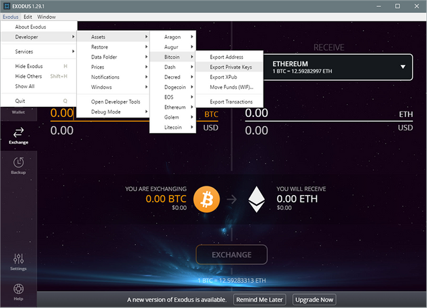Click the '0.00 BTC' exchanging amount
427x308 pixels.
pyautogui.click(x=166, y=199)
